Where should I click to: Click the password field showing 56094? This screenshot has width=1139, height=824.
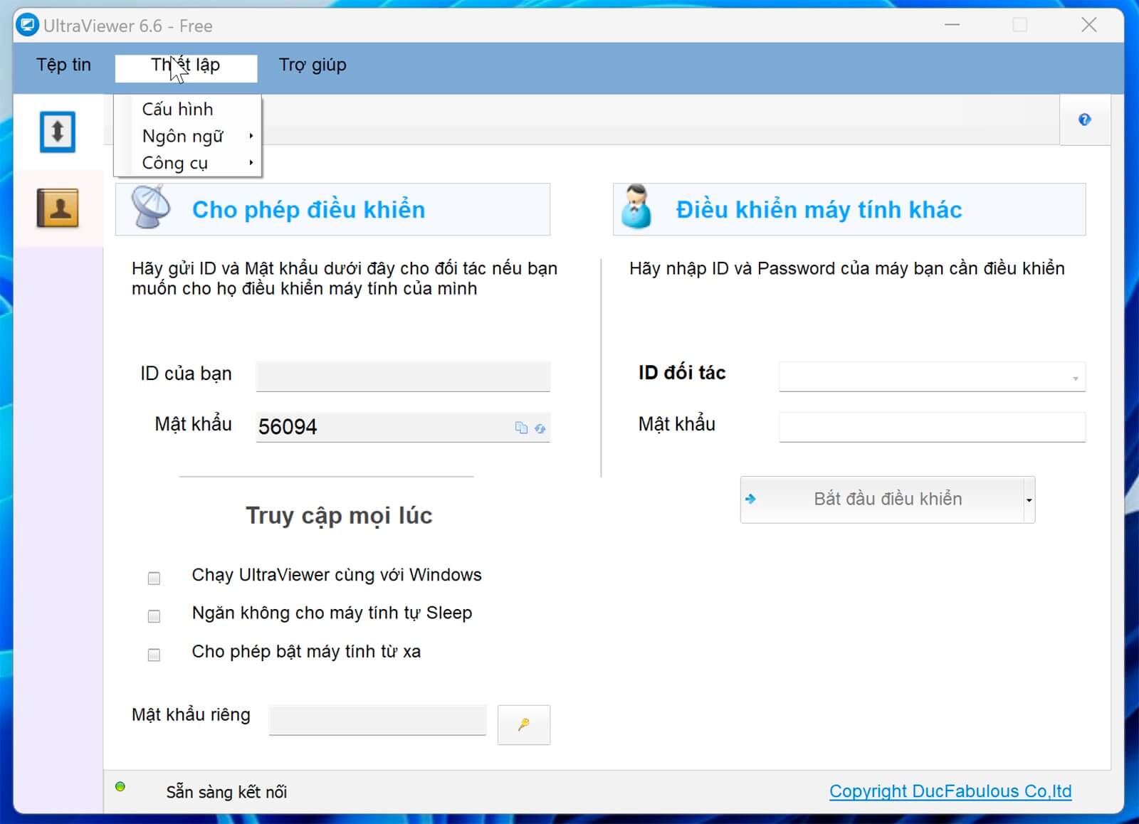point(403,427)
